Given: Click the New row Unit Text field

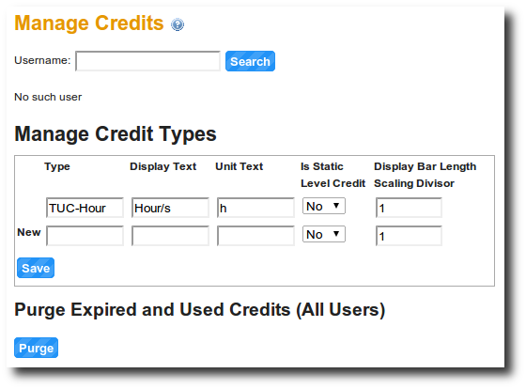Looking at the screenshot, I should tap(255, 236).
